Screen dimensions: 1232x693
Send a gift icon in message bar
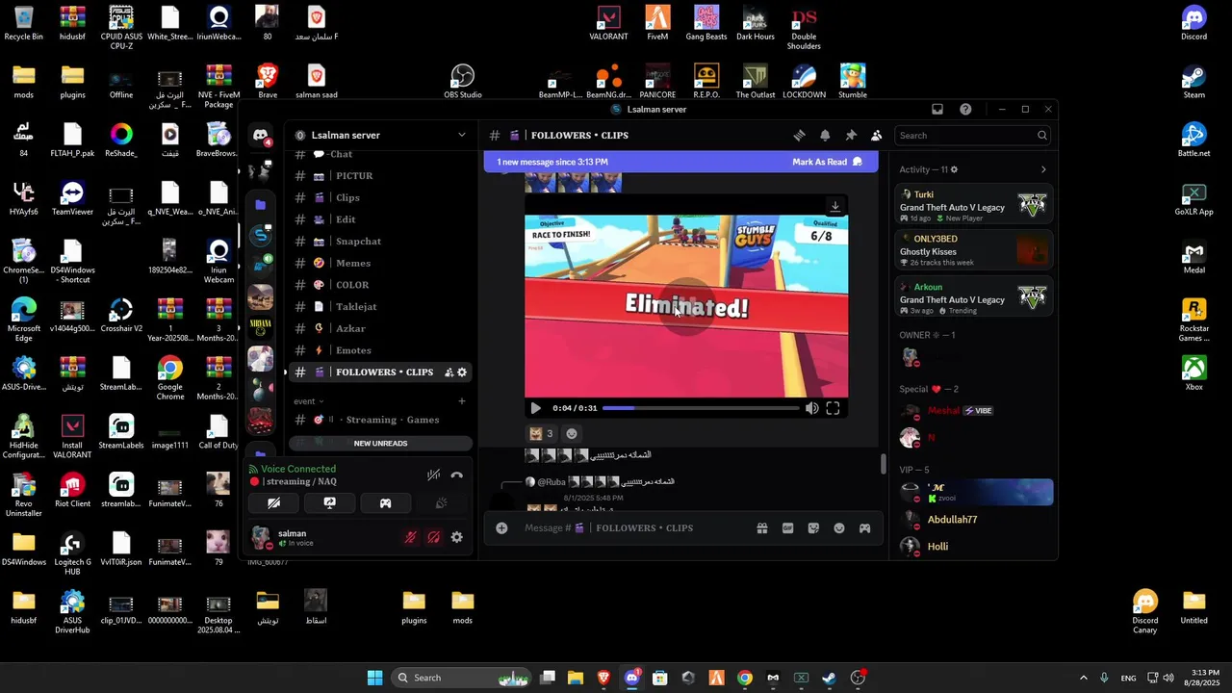(x=761, y=527)
